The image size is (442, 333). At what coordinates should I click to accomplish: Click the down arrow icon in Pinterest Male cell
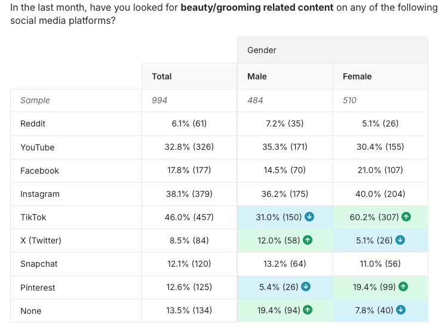pos(305,287)
